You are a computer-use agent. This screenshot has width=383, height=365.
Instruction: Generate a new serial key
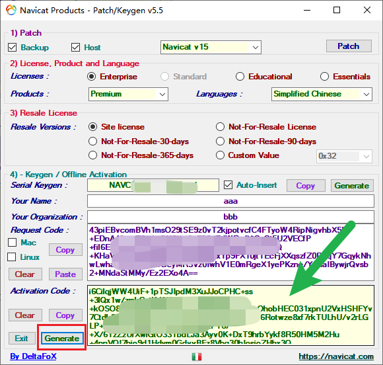tap(352, 185)
